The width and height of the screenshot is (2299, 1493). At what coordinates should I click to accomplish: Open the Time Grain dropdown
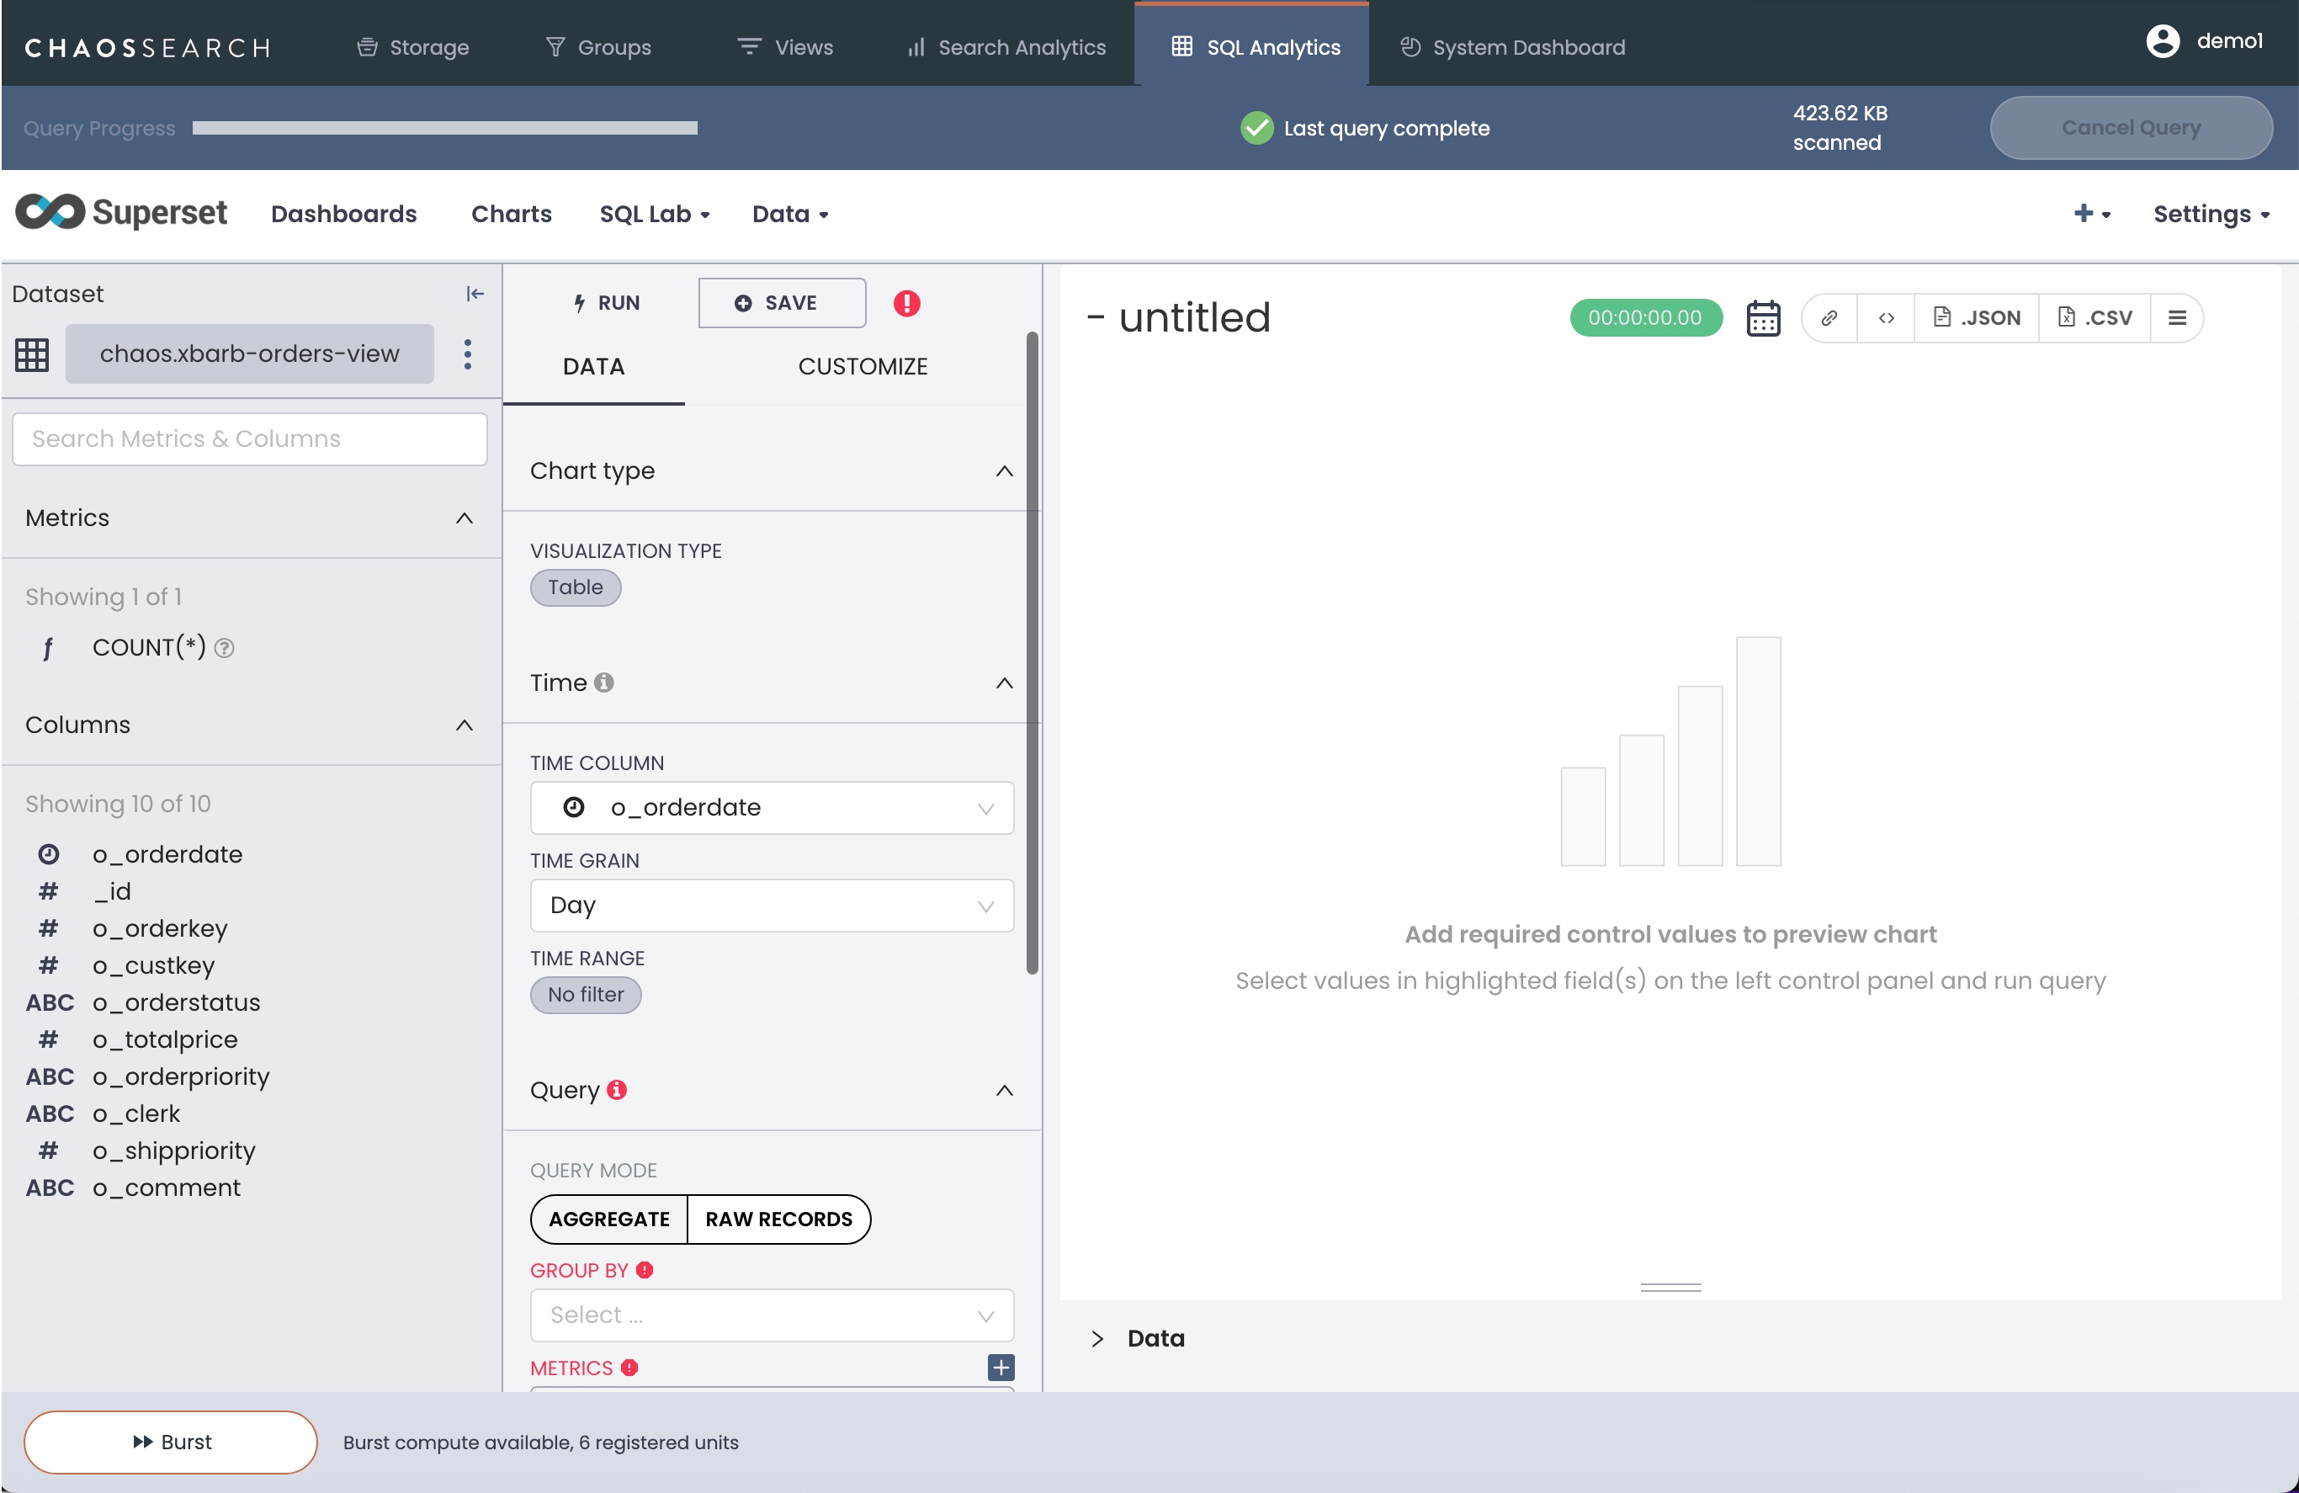pyautogui.click(x=771, y=906)
